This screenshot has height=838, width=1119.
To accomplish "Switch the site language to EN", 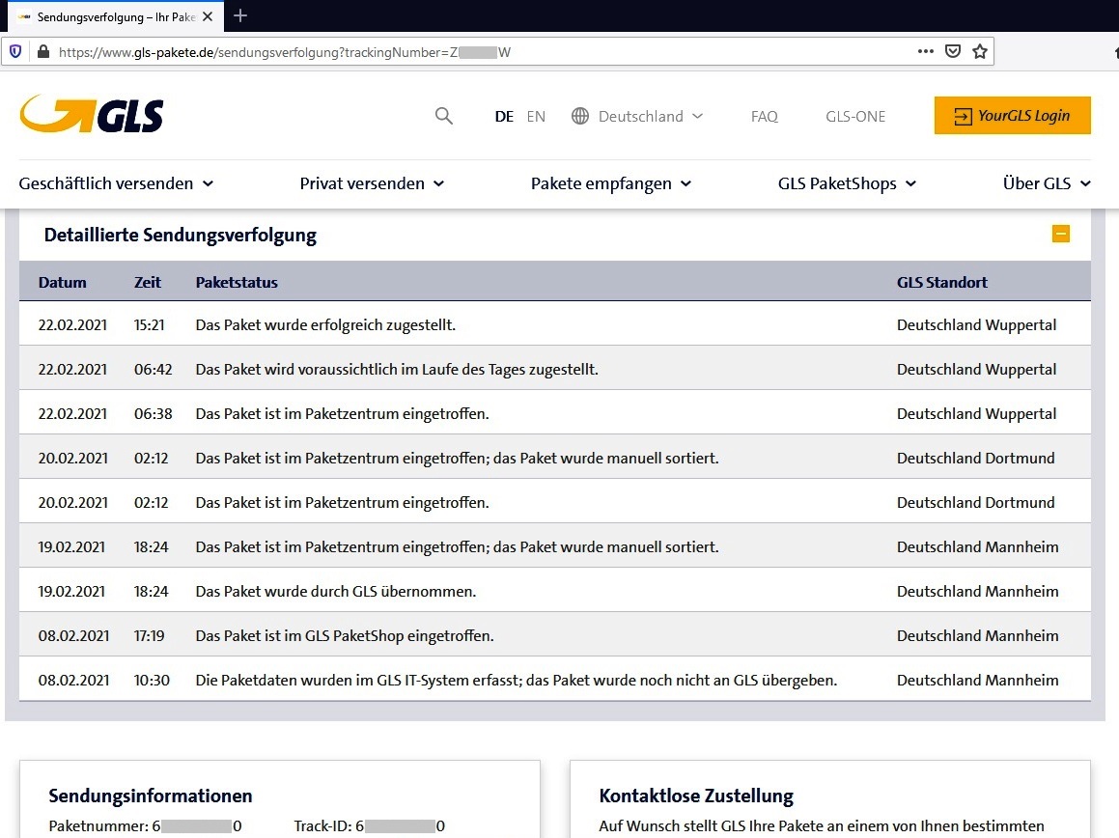I will 536,116.
